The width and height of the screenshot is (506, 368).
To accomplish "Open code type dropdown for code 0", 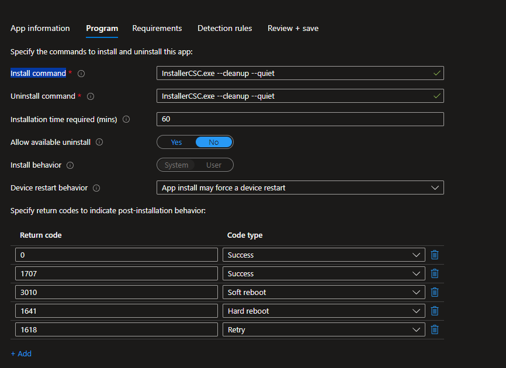I will 324,255.
